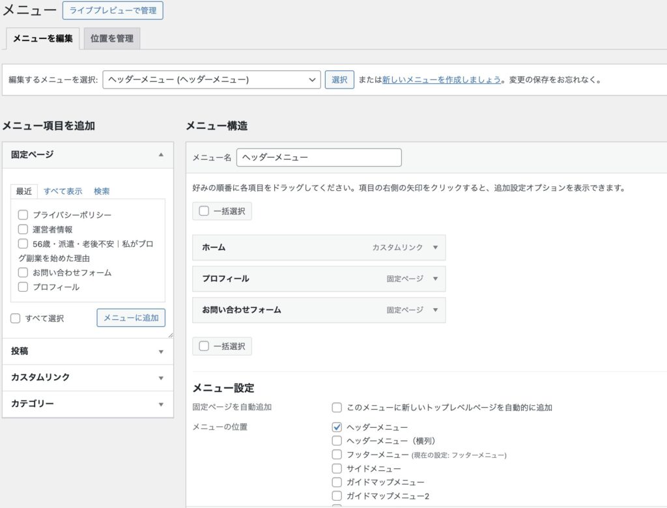Click the メニューに追加 button
Screen dimensions: 667x508
(132, 318)
